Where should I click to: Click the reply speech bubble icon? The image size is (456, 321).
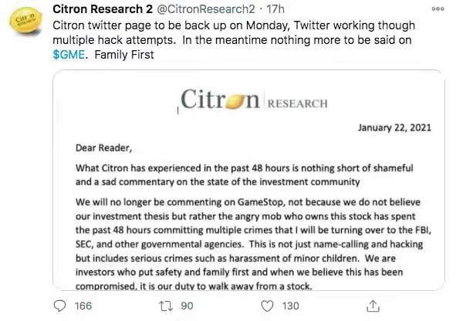pos(60,306)
